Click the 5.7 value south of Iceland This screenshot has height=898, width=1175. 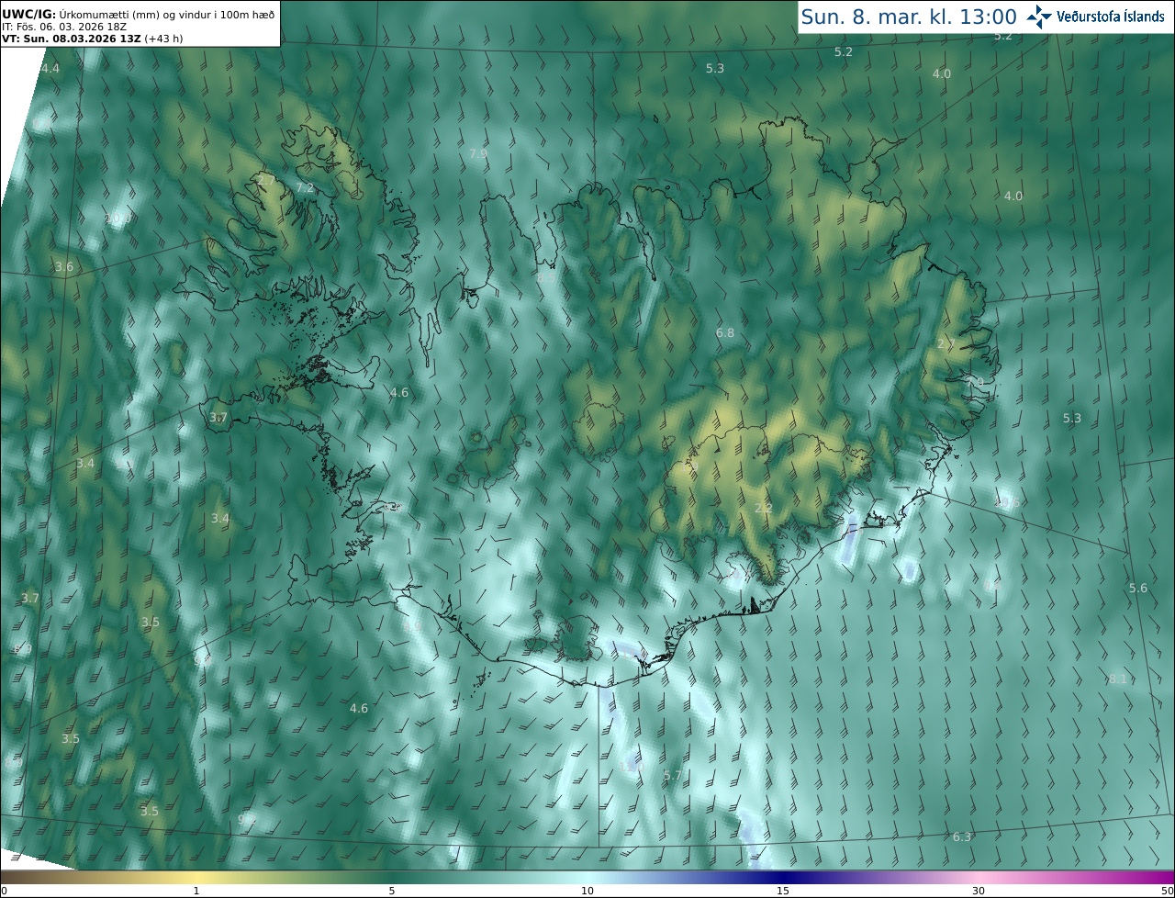(673, 775)
